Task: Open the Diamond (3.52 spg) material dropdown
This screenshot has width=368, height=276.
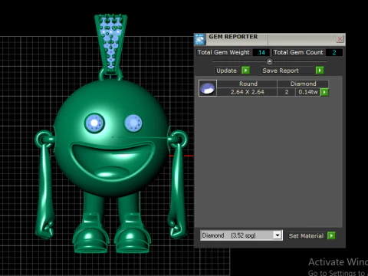Action: point(242,235)
